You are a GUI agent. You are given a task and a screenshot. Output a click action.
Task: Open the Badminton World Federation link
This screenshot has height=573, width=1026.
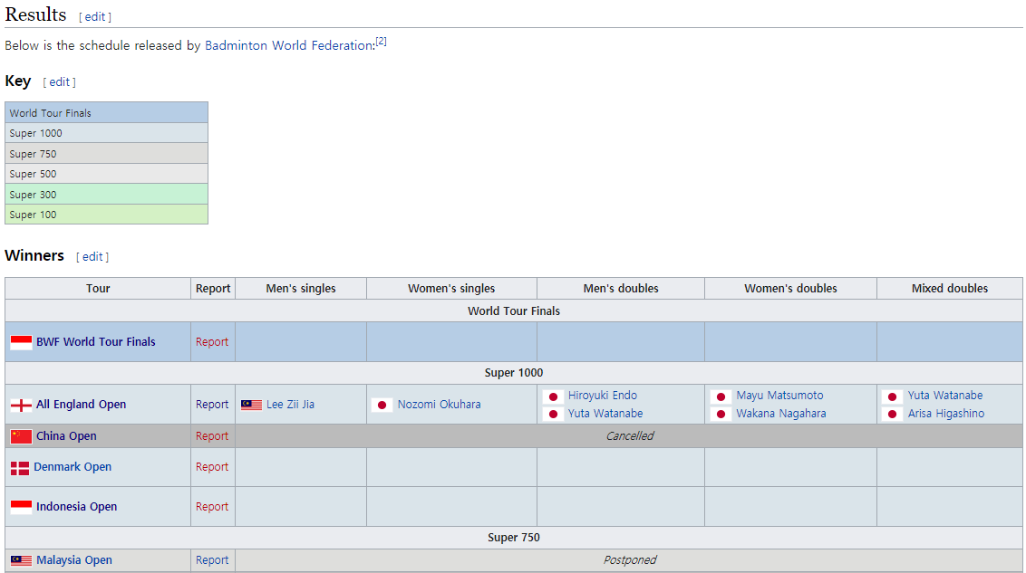click(288, 45)
